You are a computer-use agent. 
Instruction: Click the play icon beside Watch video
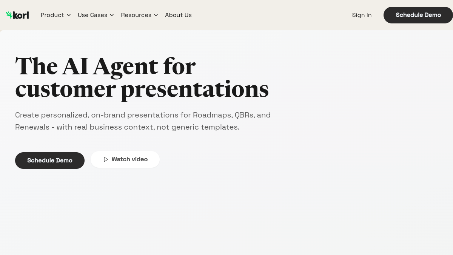106,159
